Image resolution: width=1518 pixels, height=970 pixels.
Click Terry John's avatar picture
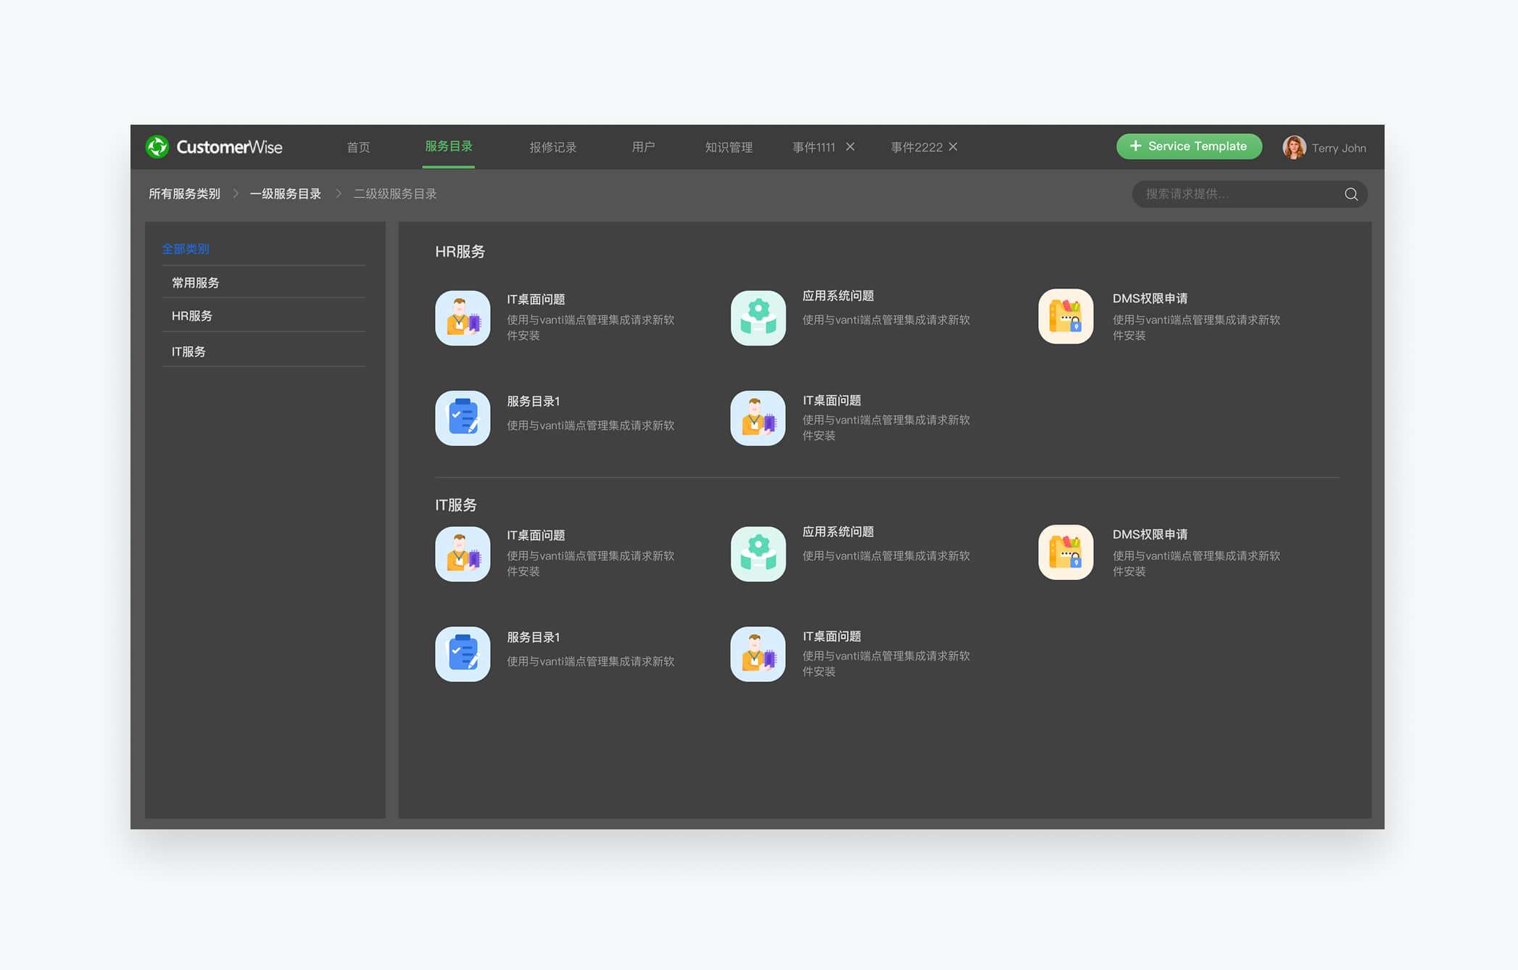pos(1294,147)
